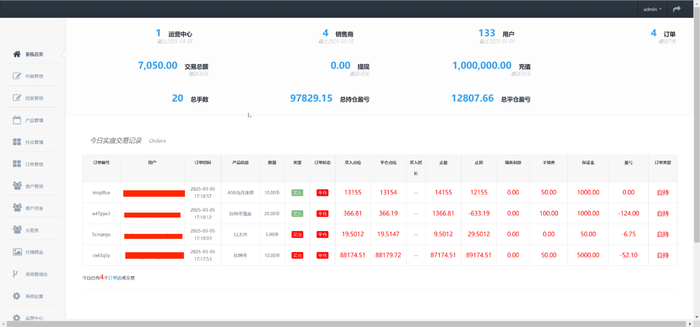Viewport: 700px width, 327px height.
Task: Open the admin user dropdown
Action: pyautogui.click(x=652, y=9)
